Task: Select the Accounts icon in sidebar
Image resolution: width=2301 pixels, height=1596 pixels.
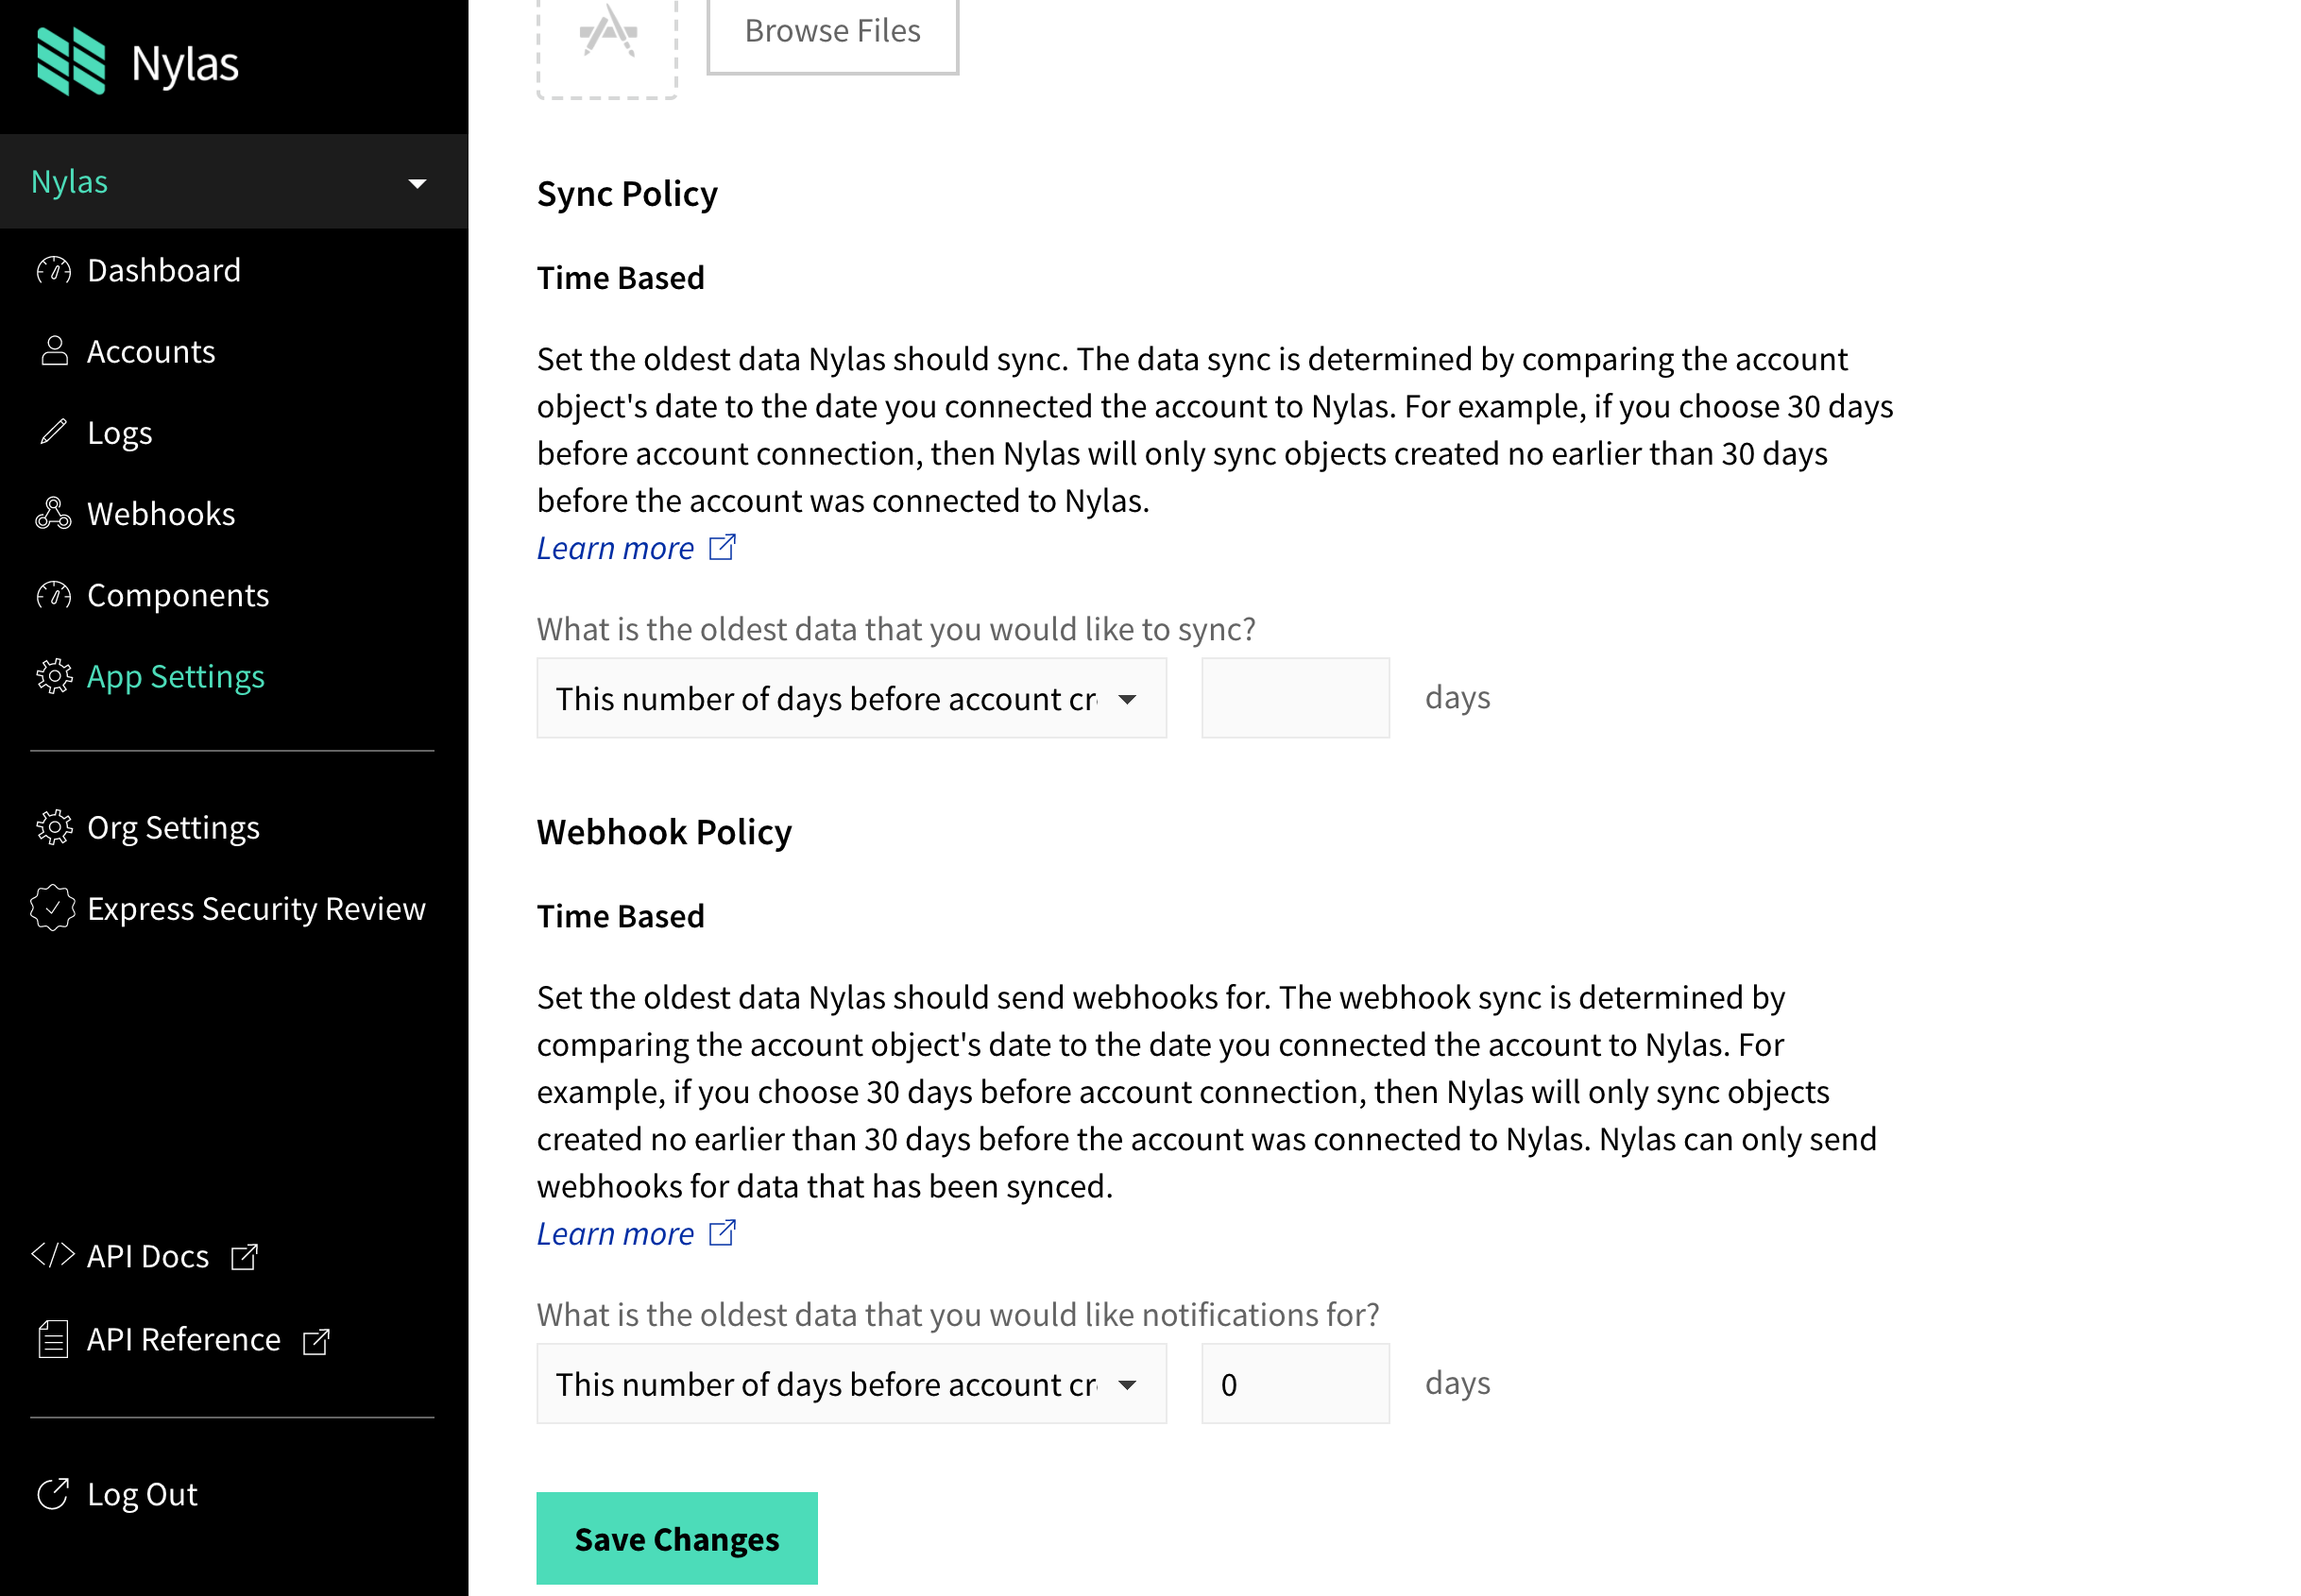Action: [55, 351]
